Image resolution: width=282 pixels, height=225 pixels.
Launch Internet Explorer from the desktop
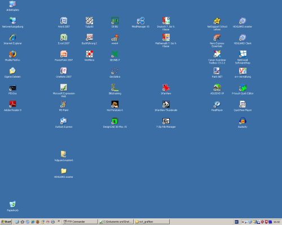[12, 37]
